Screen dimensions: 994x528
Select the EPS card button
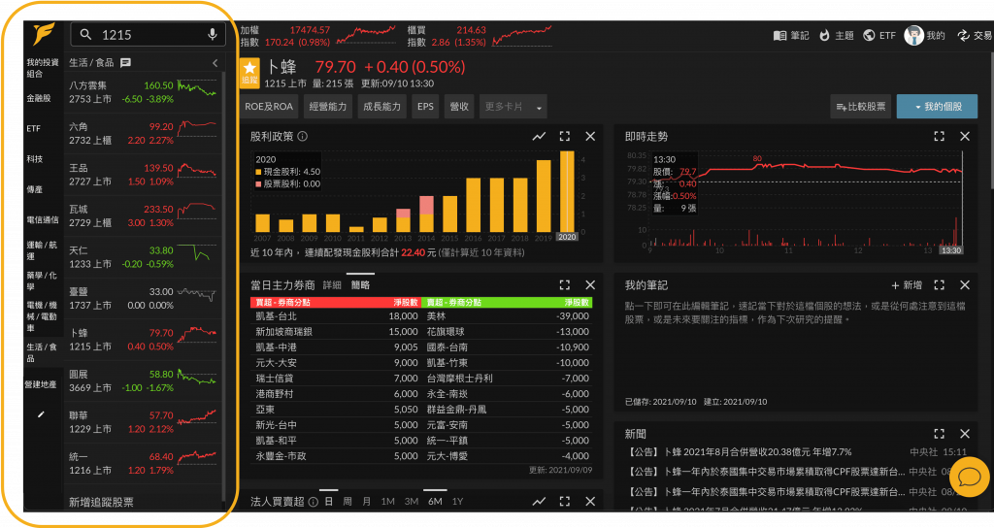tap(425, 107)
